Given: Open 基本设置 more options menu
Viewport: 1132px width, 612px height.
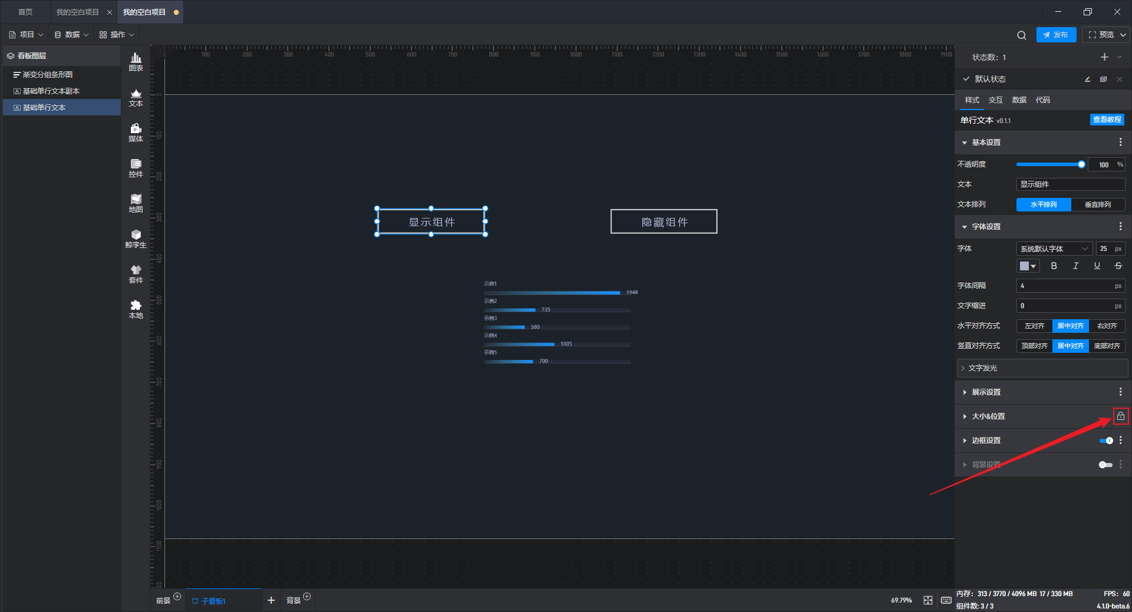Looking at the screenshot, I should 1120,143.
